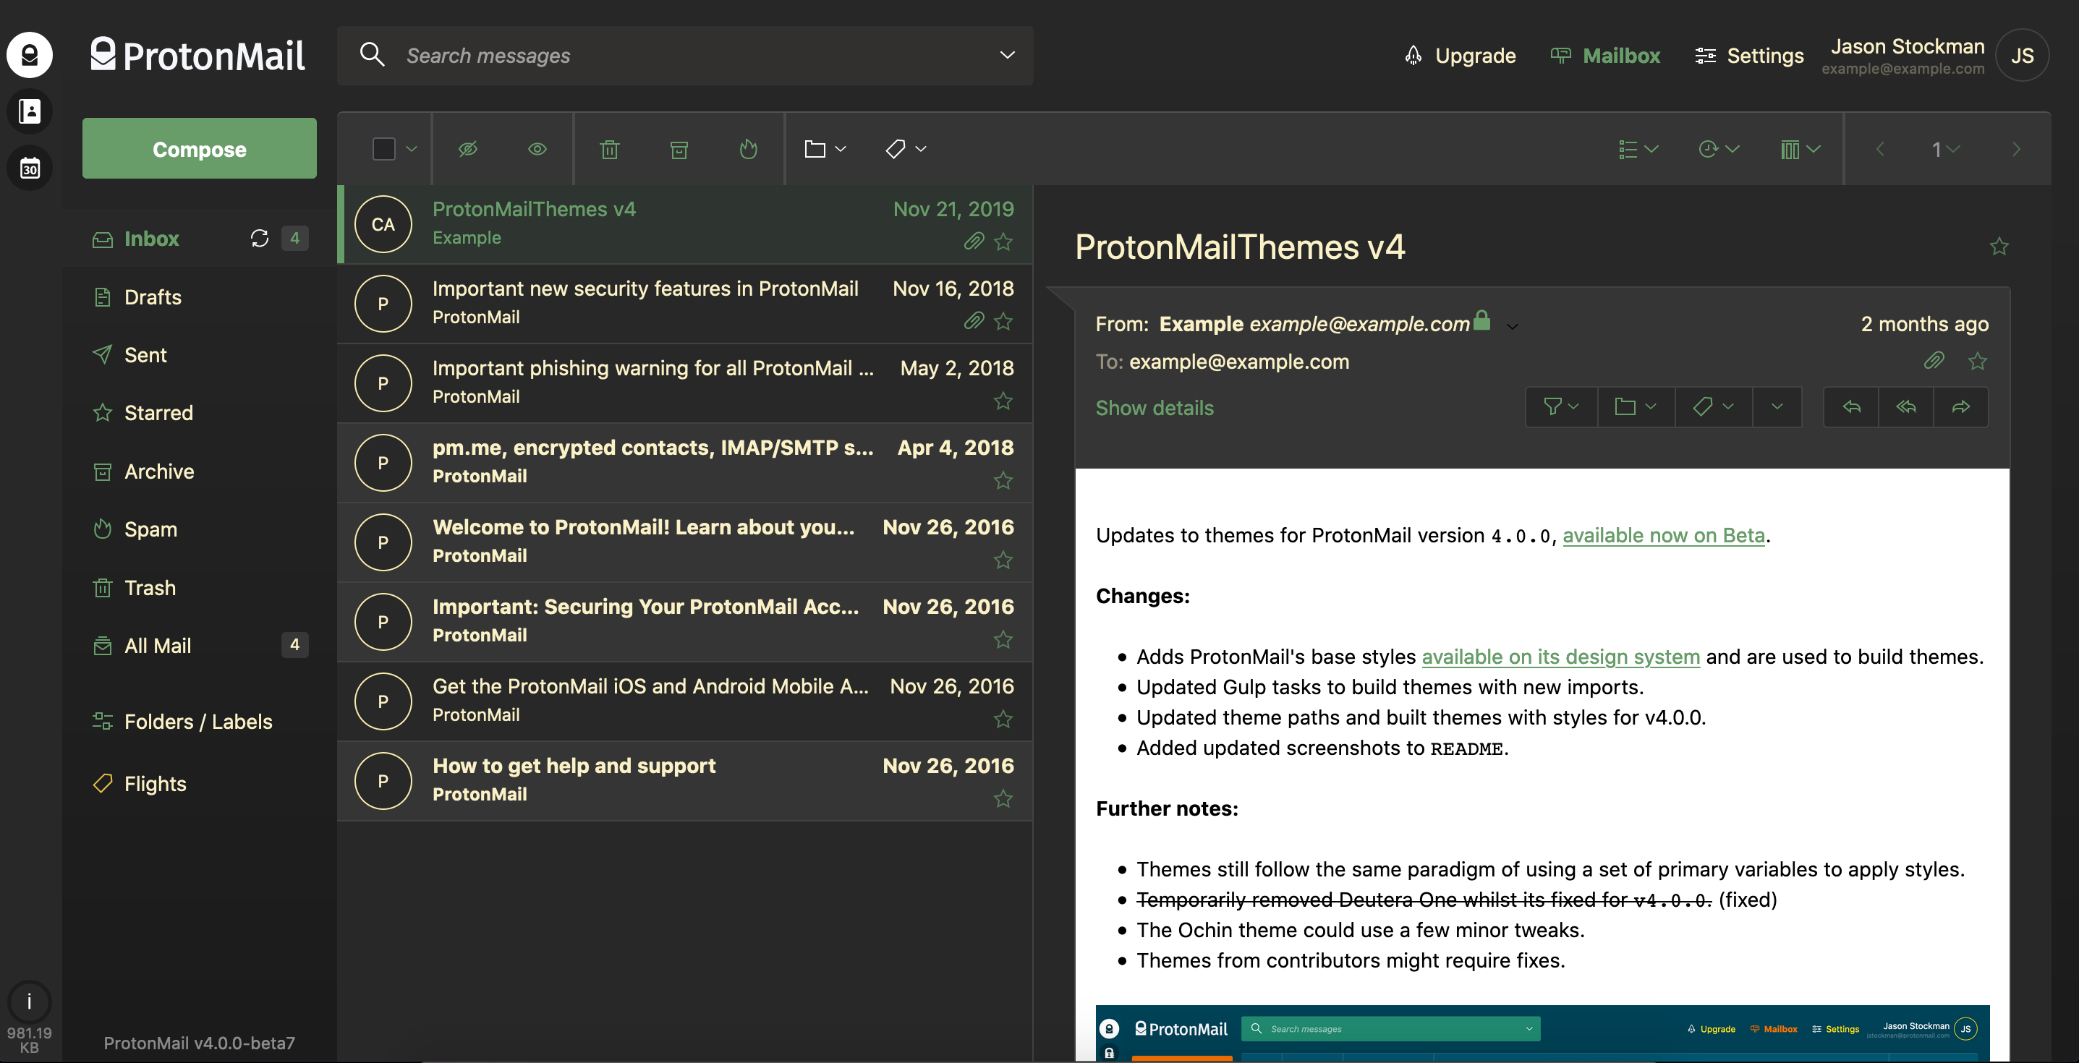
Task: Open layout columns dropdown
Action: [x=1800, y=149]
